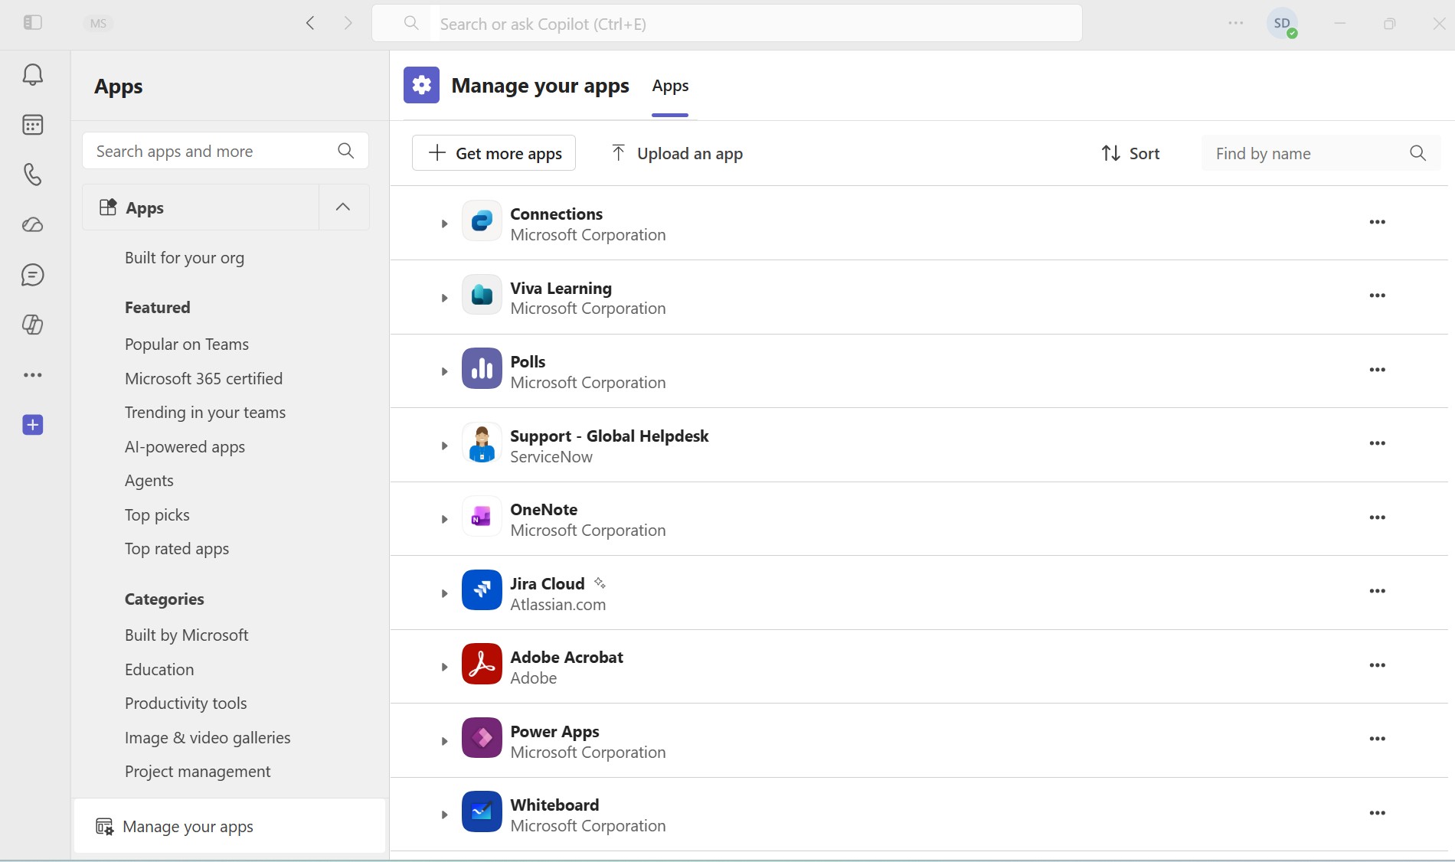Open Manage your apps in sidebar

pos(230,826)
